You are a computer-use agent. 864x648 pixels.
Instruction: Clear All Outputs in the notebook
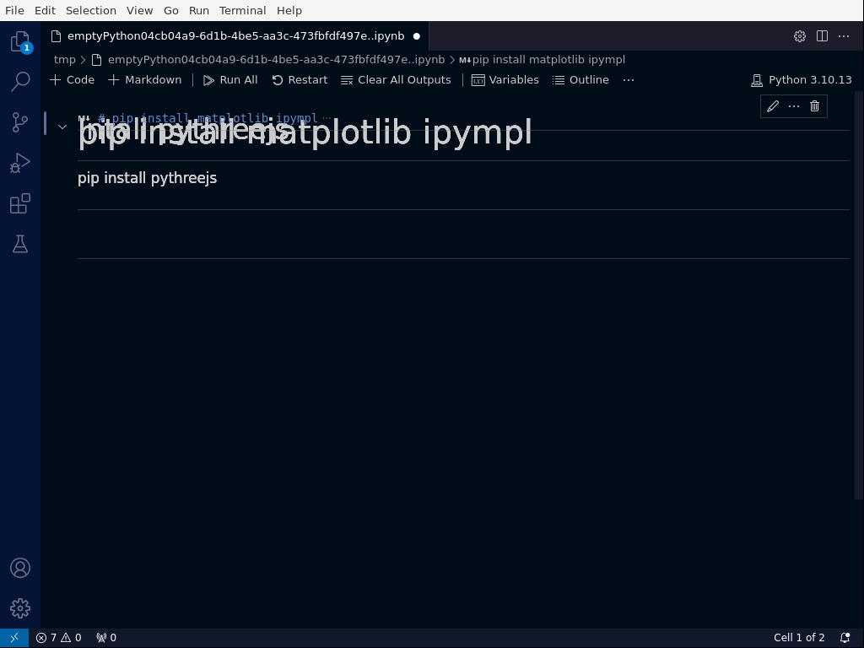[x=396, y=79]
